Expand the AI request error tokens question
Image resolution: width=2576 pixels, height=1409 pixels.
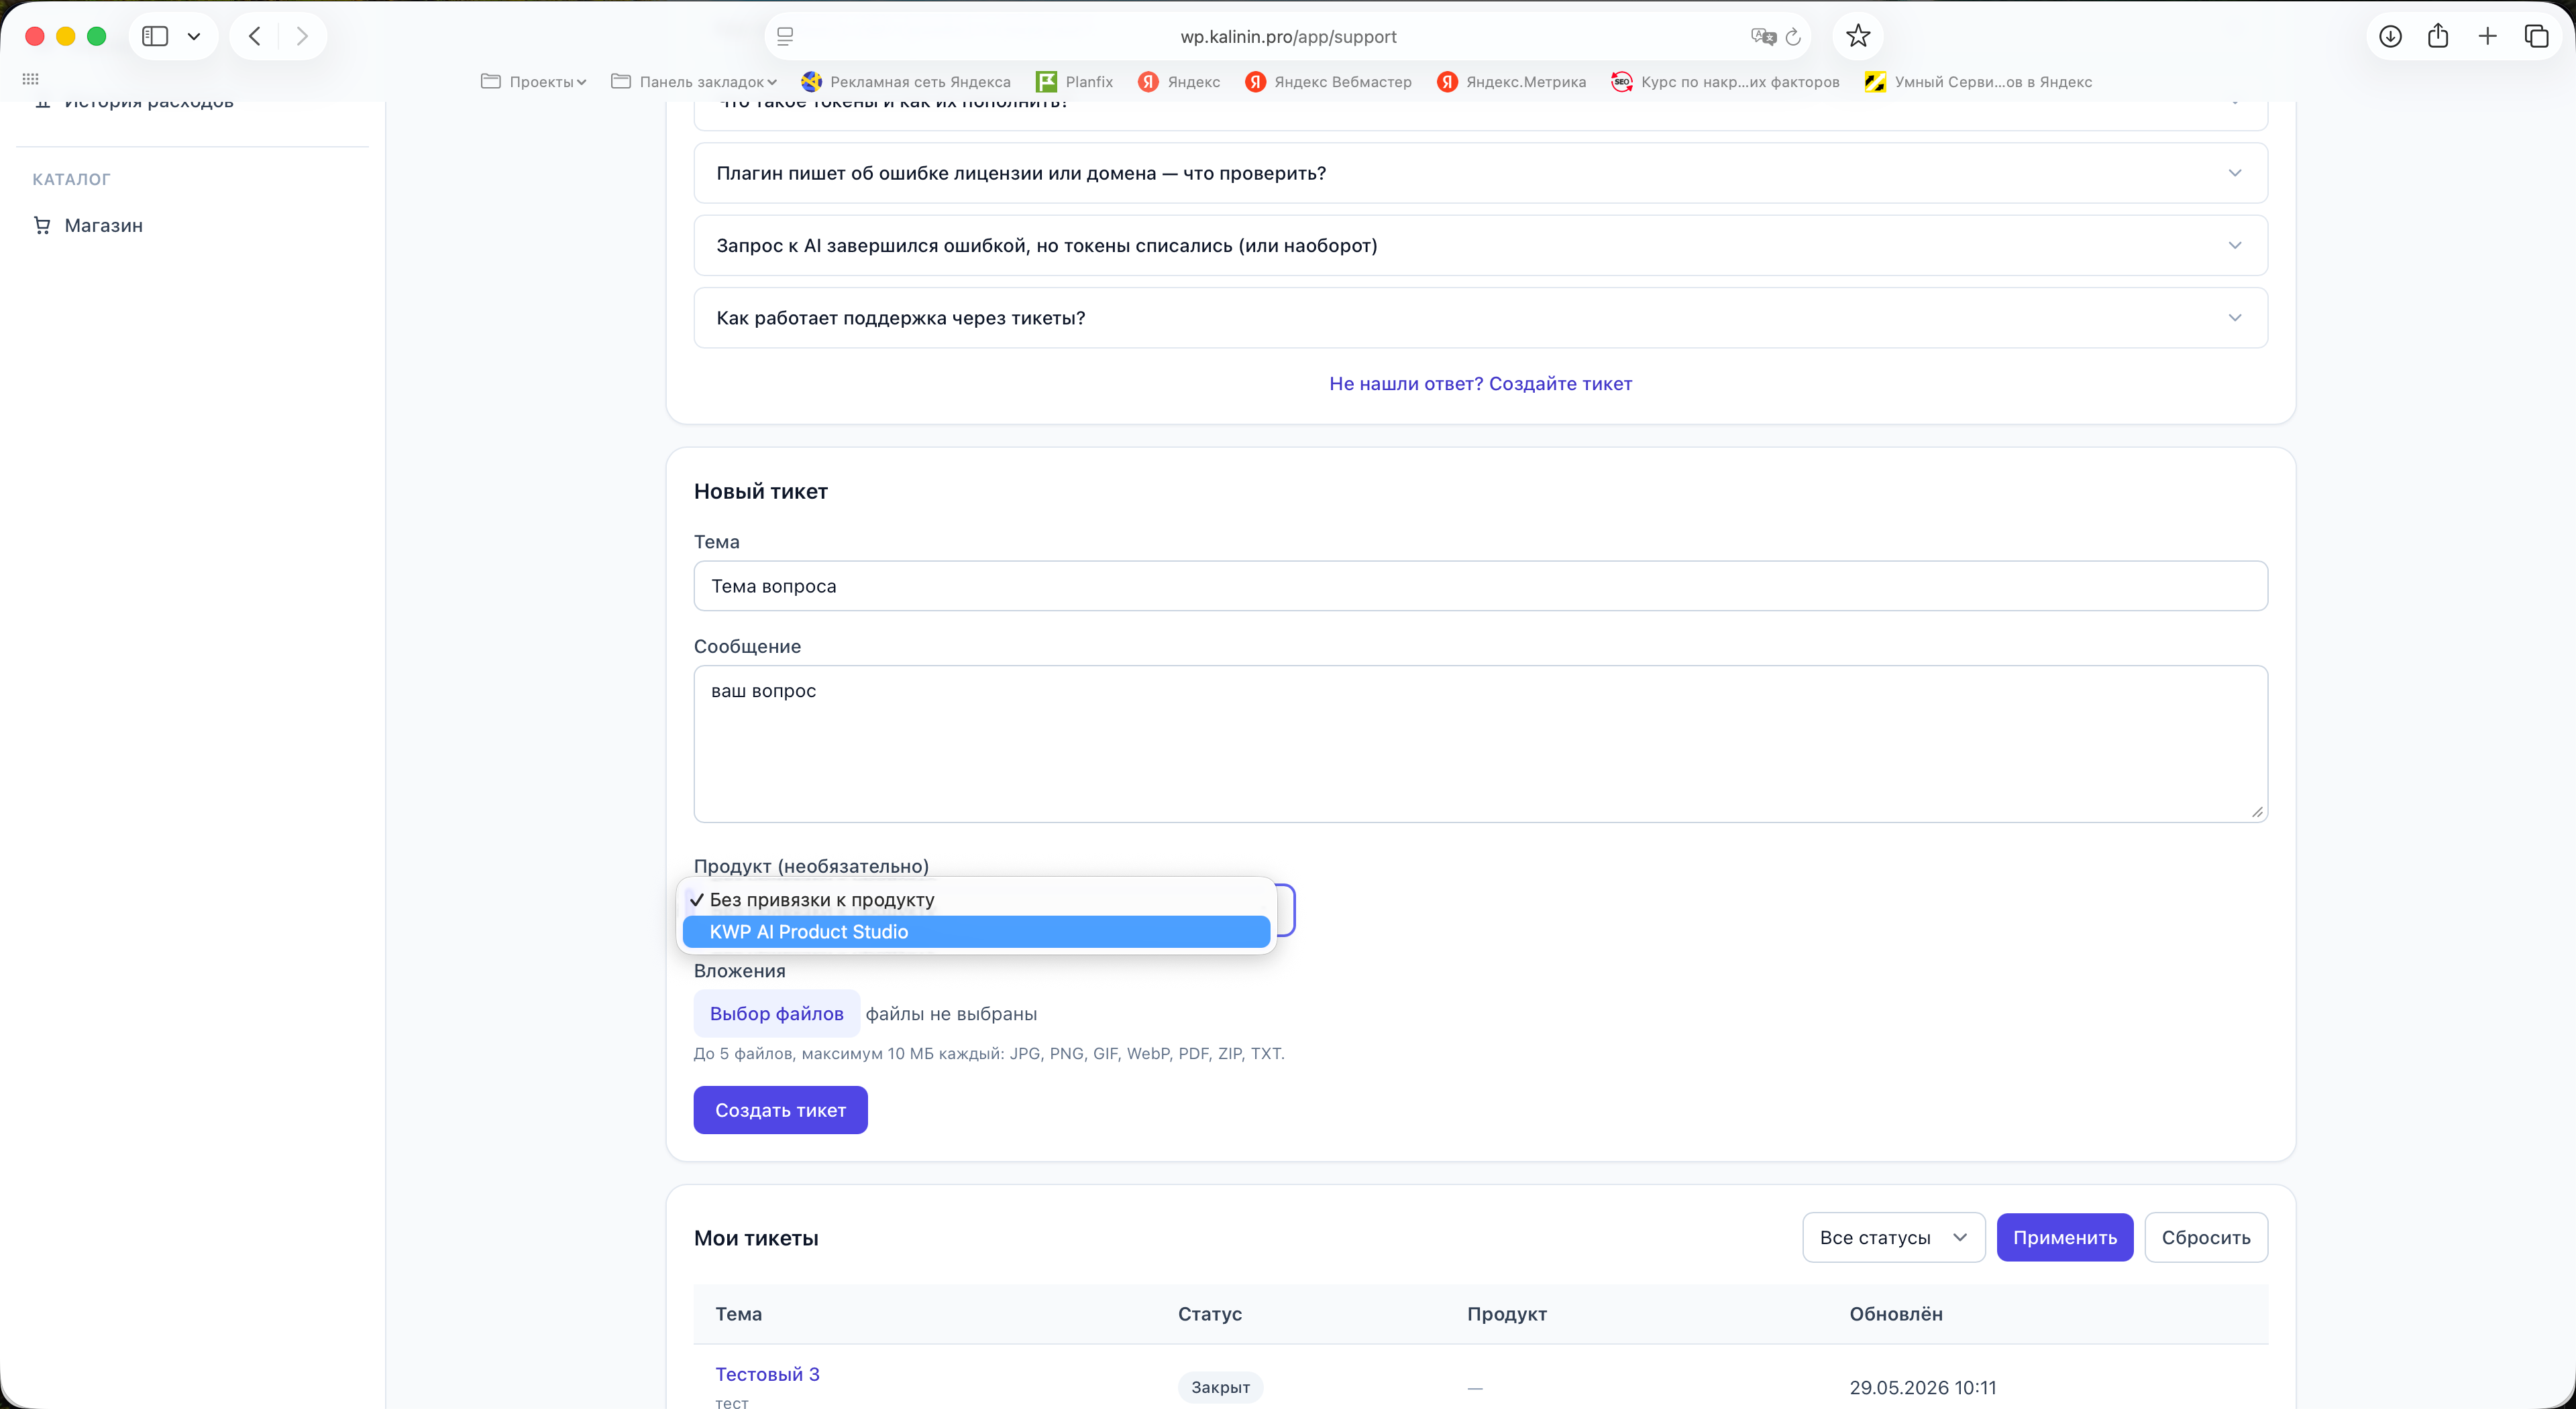click(x=1480, y=246)
